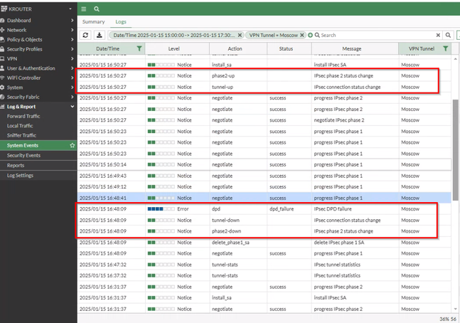Favorite System Events with the star icon
Image resolution: width=460 pixels, height=323 pixels.
72,145
